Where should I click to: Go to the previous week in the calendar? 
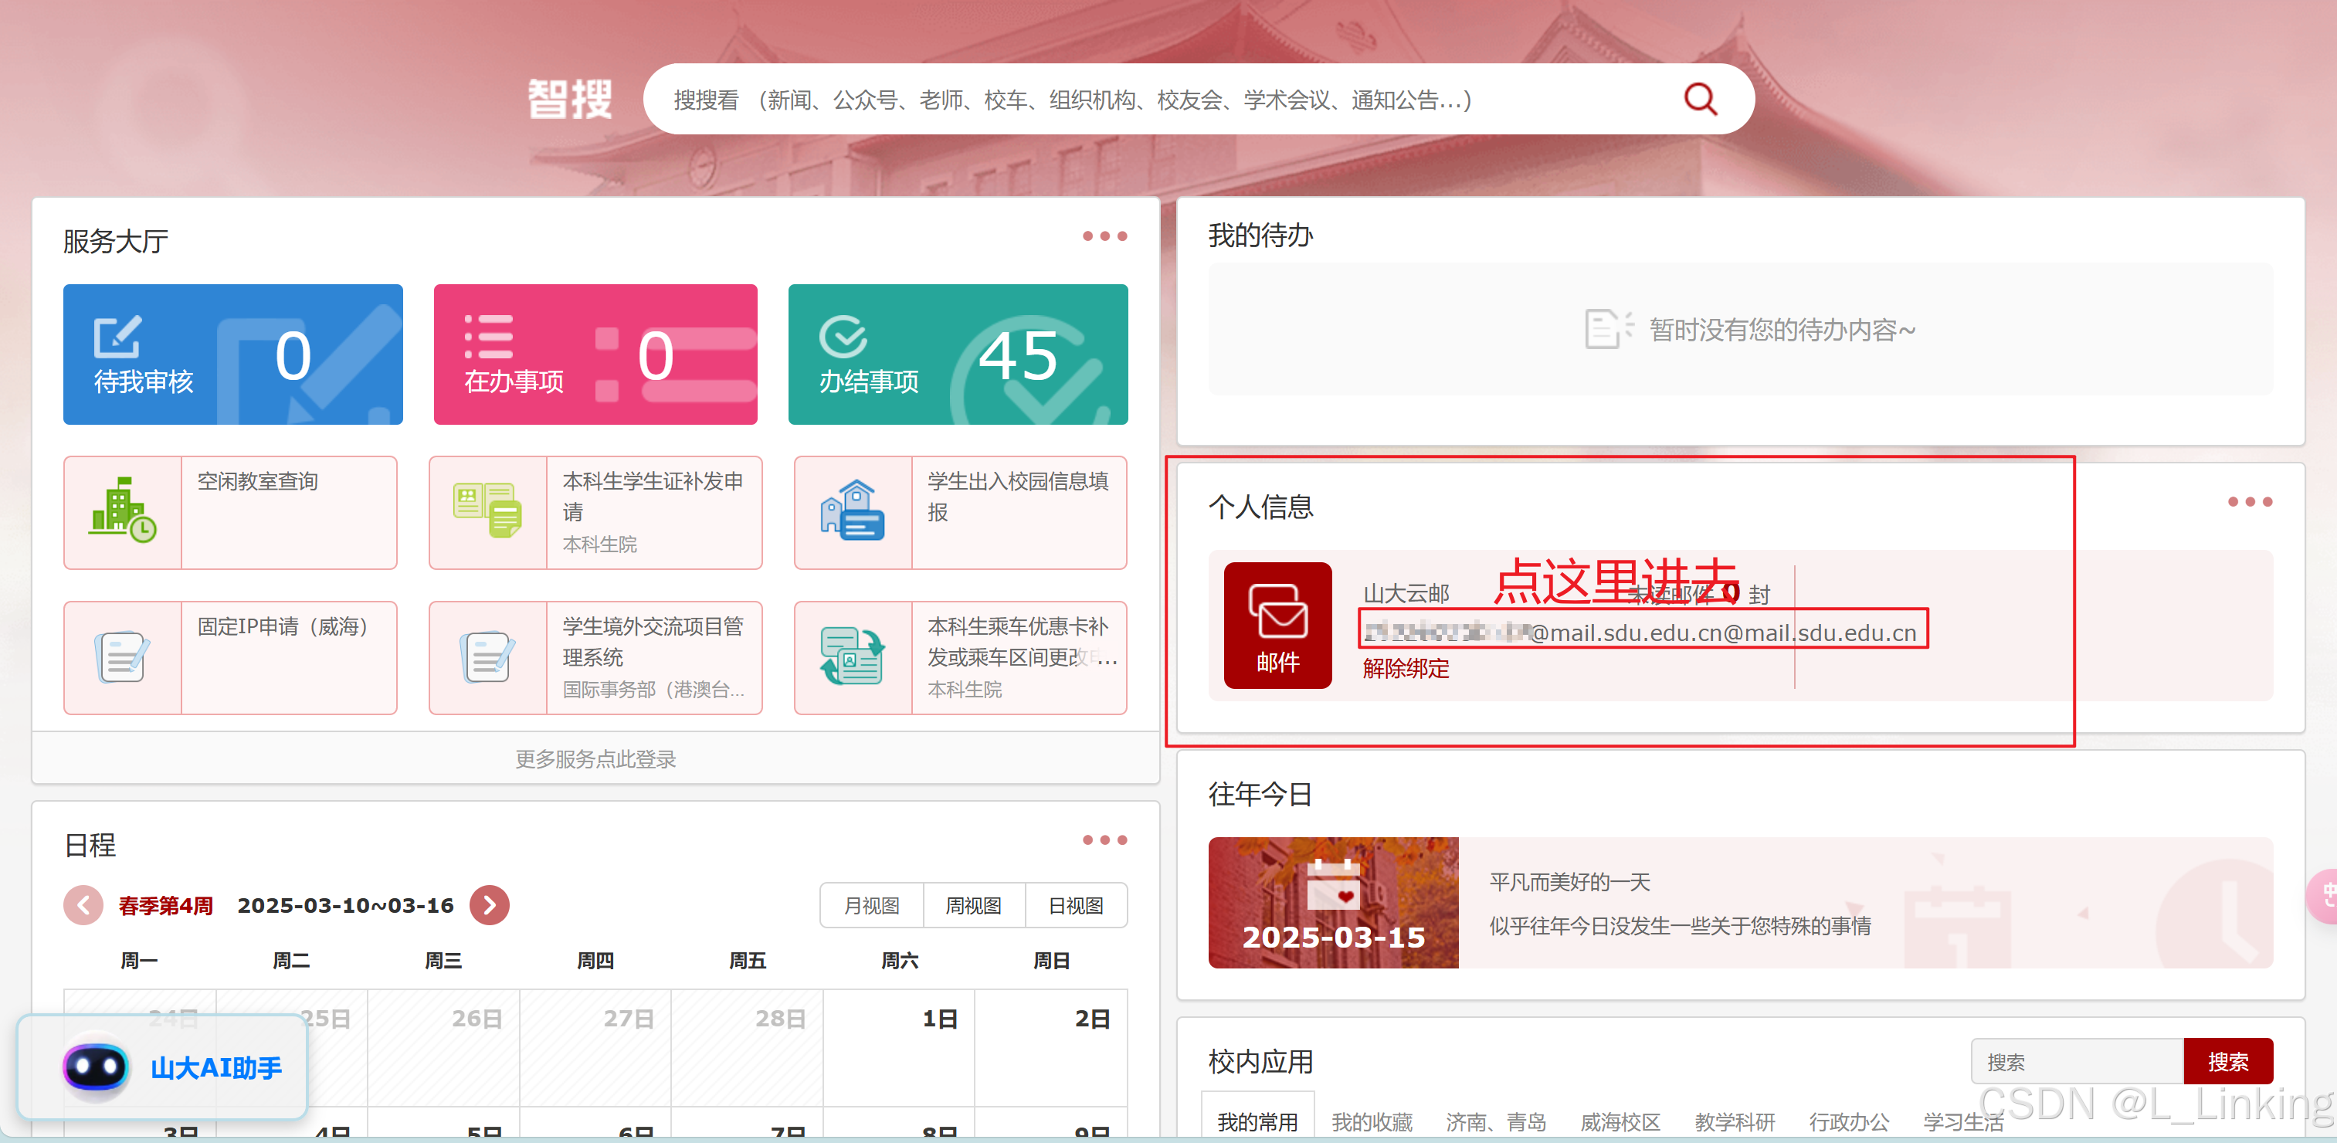[83, 904]
